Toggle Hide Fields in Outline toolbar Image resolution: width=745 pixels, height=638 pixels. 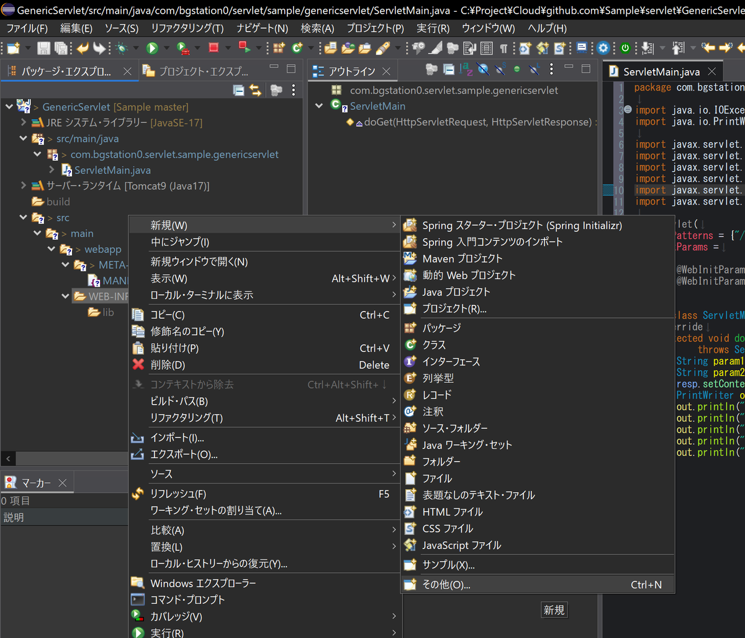point(483,70)
